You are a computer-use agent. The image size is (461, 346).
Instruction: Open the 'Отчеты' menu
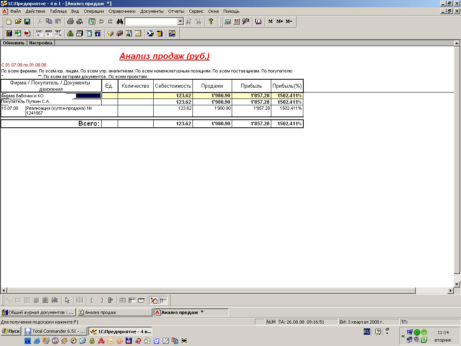point(176,11)
